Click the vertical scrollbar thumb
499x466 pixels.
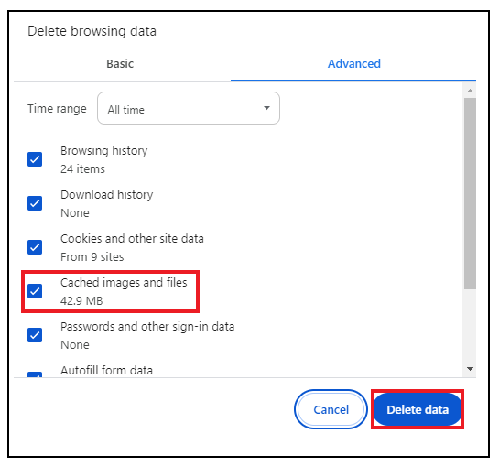470,193
